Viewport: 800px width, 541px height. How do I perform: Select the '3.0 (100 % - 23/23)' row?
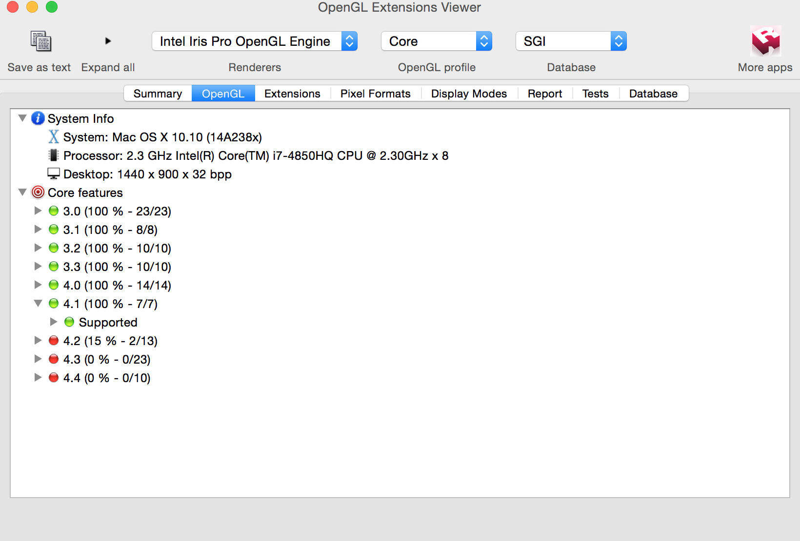click(x=117, y=211)
